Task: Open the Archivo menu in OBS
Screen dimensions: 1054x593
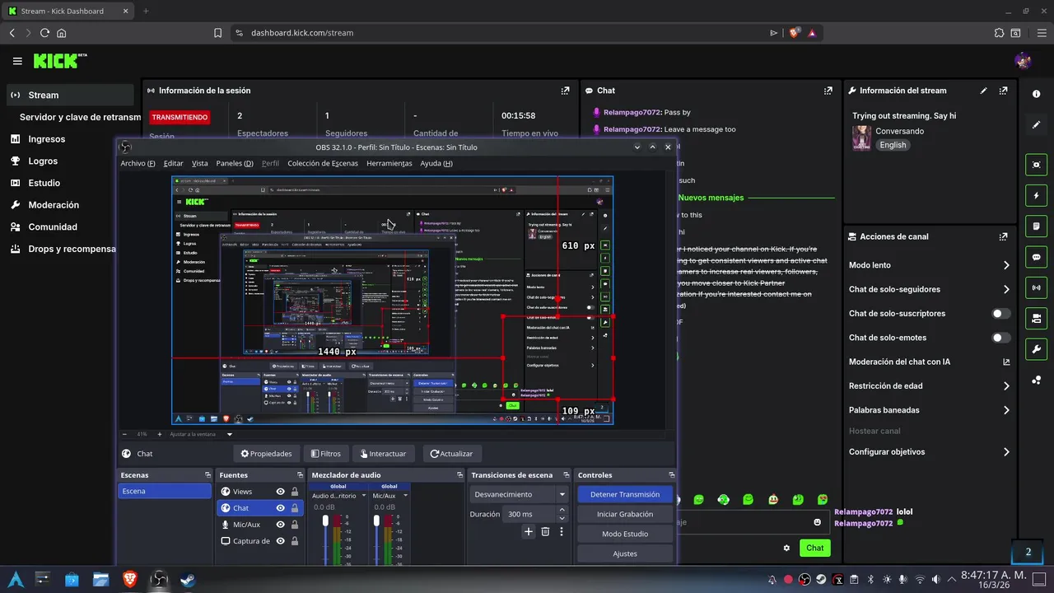Action: [x=138, y=163]
